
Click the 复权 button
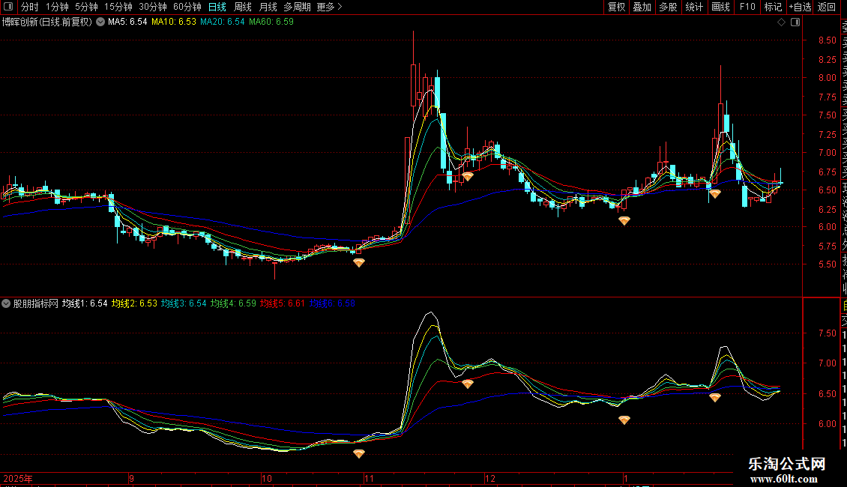point(616,7)
